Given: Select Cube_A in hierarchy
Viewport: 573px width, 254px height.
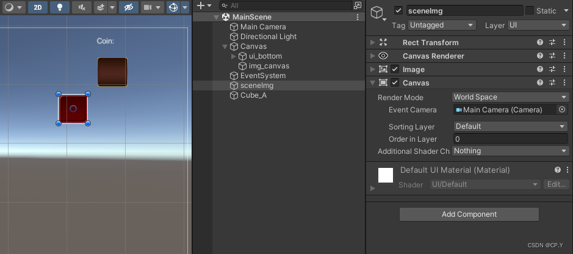Looking at the screenshot, I should coord(254,95).
